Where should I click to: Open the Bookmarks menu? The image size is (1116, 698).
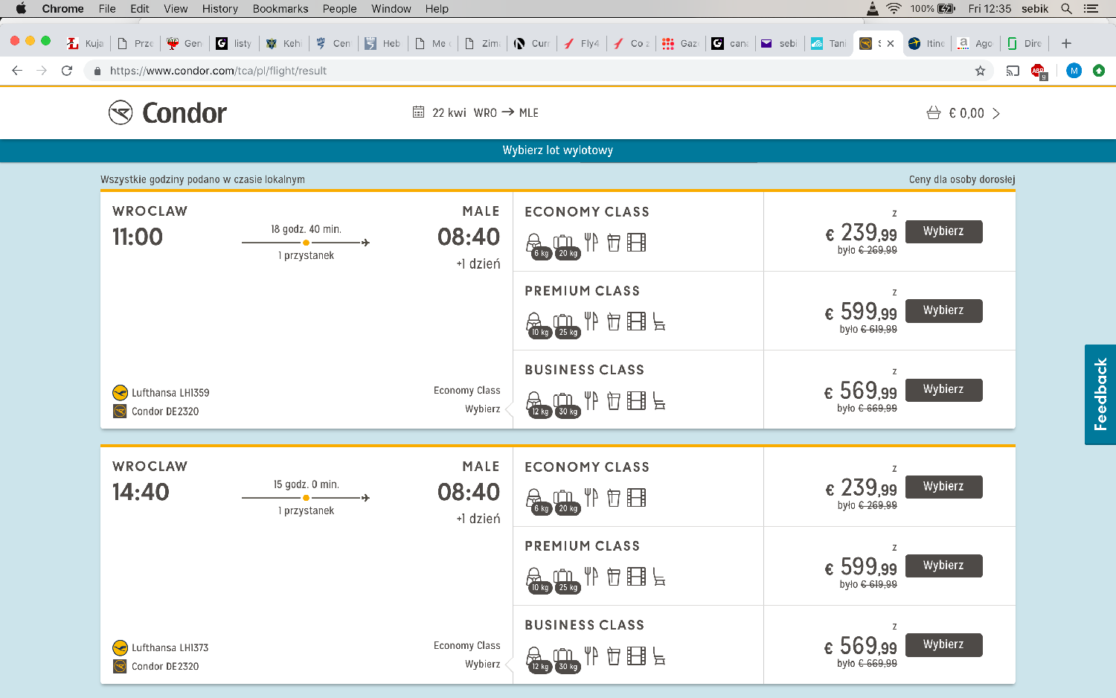point(280,9)
